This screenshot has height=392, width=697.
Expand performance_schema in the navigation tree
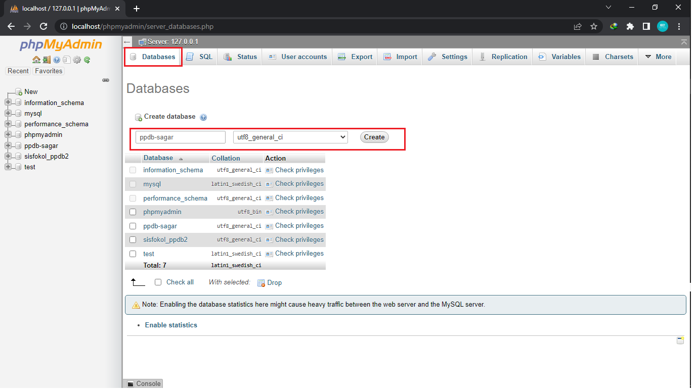8,124
